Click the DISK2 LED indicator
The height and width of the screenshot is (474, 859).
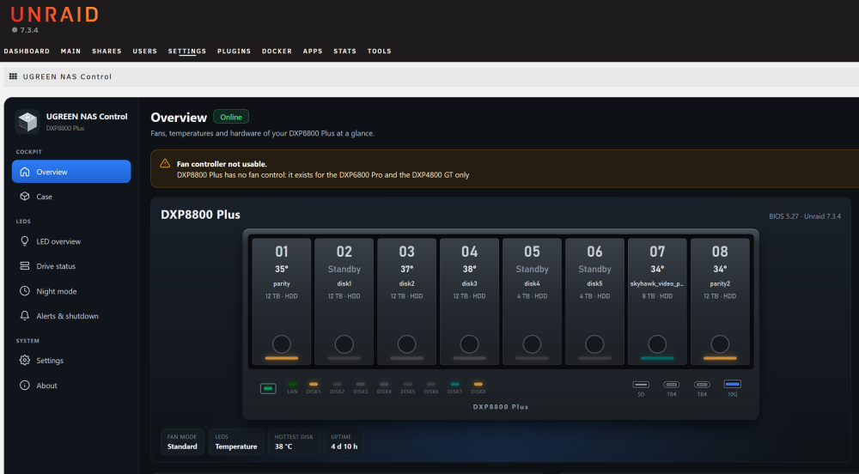[x=337, y=384]
